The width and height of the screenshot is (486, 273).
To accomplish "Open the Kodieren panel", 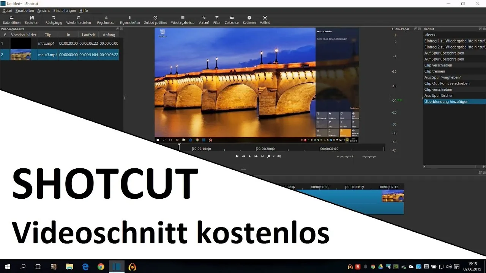I will (249, 20).
